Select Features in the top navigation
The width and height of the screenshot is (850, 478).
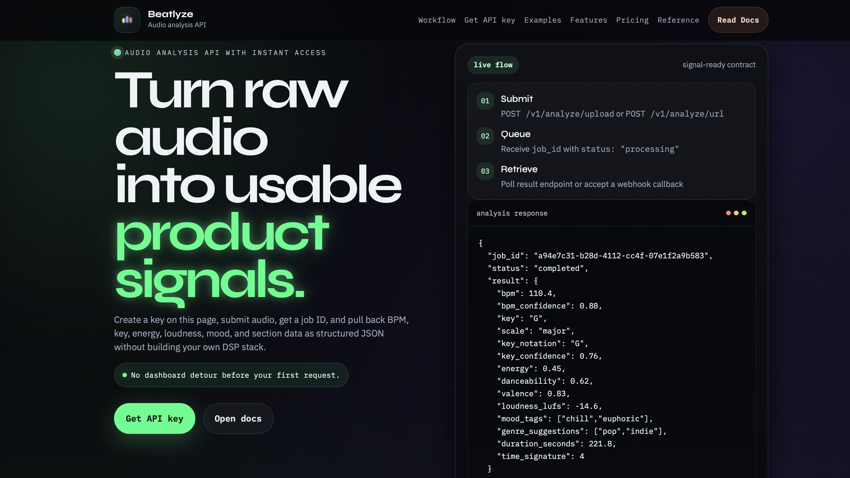588,20
